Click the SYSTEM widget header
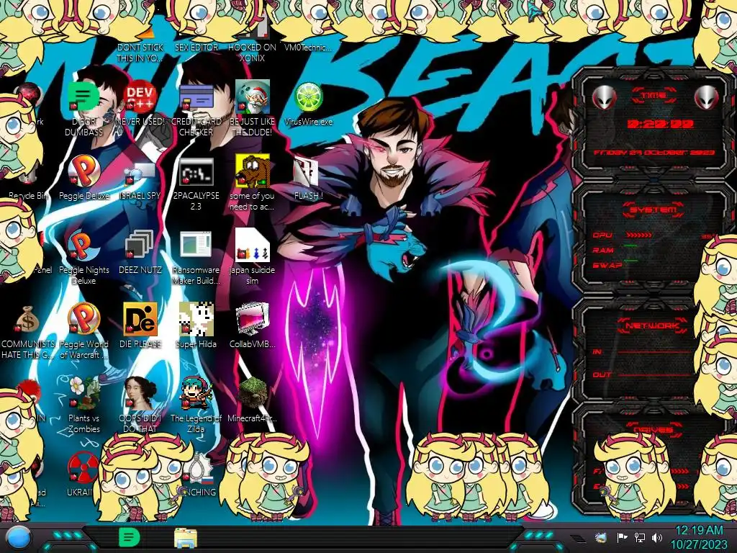Screen dimensions: 737x553 pyautogui.click(x=654, y=210)
